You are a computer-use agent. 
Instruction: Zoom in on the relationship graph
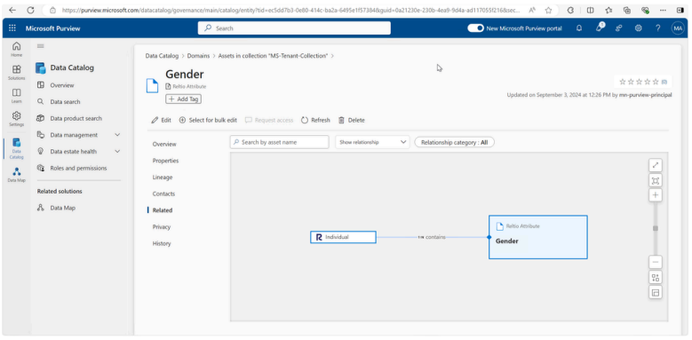pyautogui.click(x=656, y=195)
